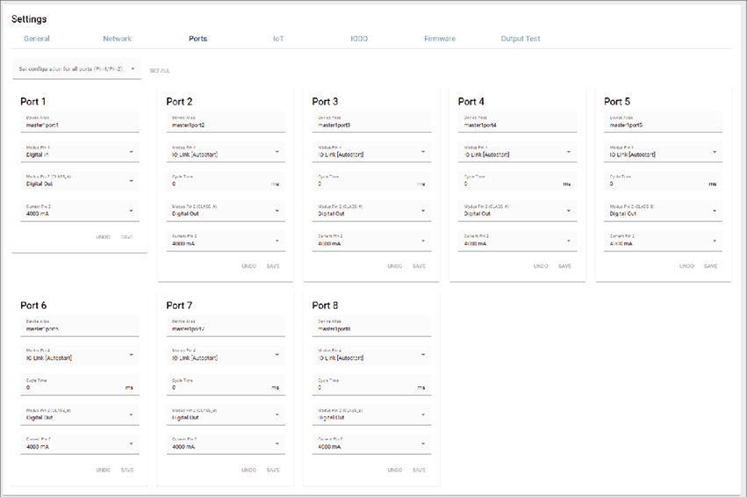Expand Port 5 Modus Pin 2 dropdown
The image size is (747, 497).
(x=663, y=211)
